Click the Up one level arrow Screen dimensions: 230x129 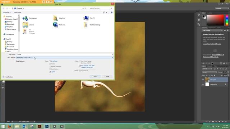click(x=12, y=8)
